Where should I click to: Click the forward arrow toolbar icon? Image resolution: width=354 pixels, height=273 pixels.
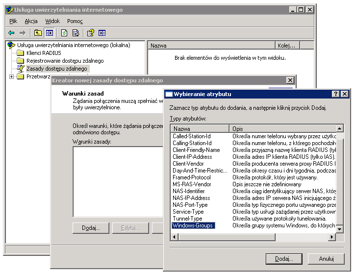23,33
